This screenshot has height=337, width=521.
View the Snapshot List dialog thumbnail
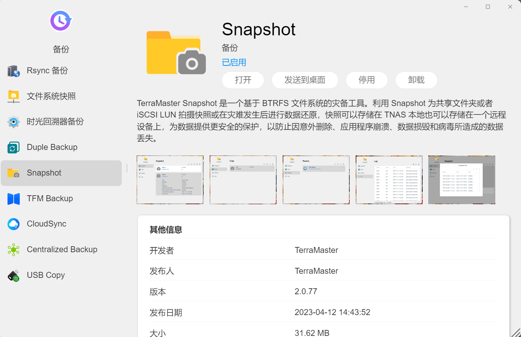462,180
